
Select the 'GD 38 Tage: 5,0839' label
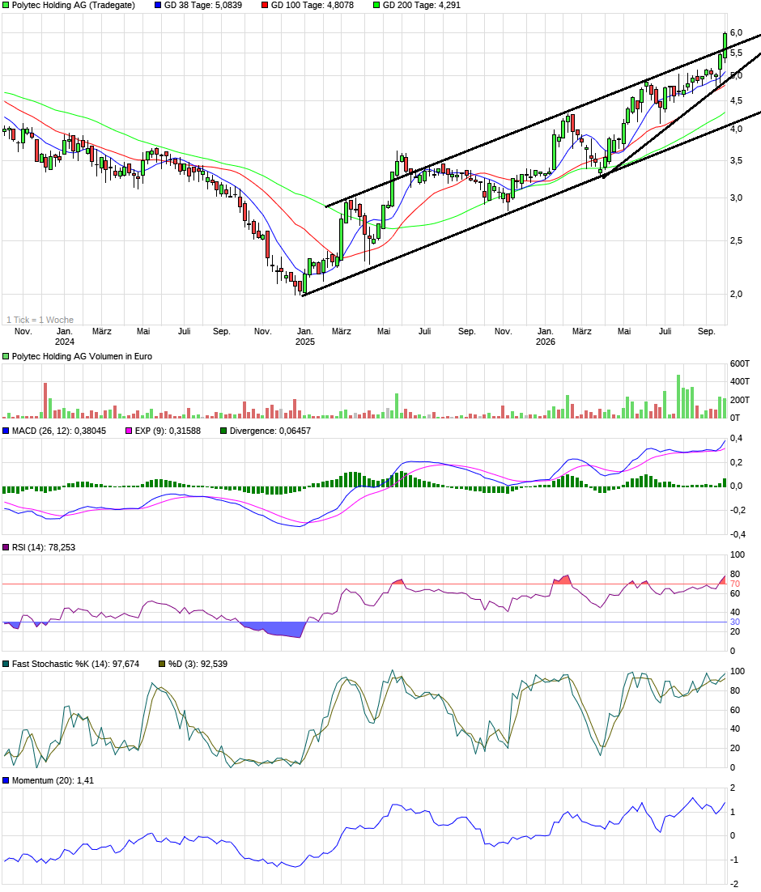pos(203,5)
